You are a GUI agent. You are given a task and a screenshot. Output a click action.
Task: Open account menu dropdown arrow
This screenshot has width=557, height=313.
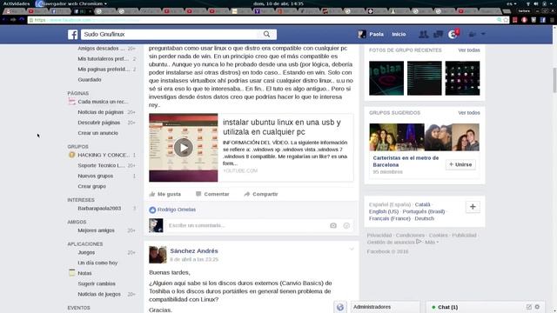pos(483,34)
